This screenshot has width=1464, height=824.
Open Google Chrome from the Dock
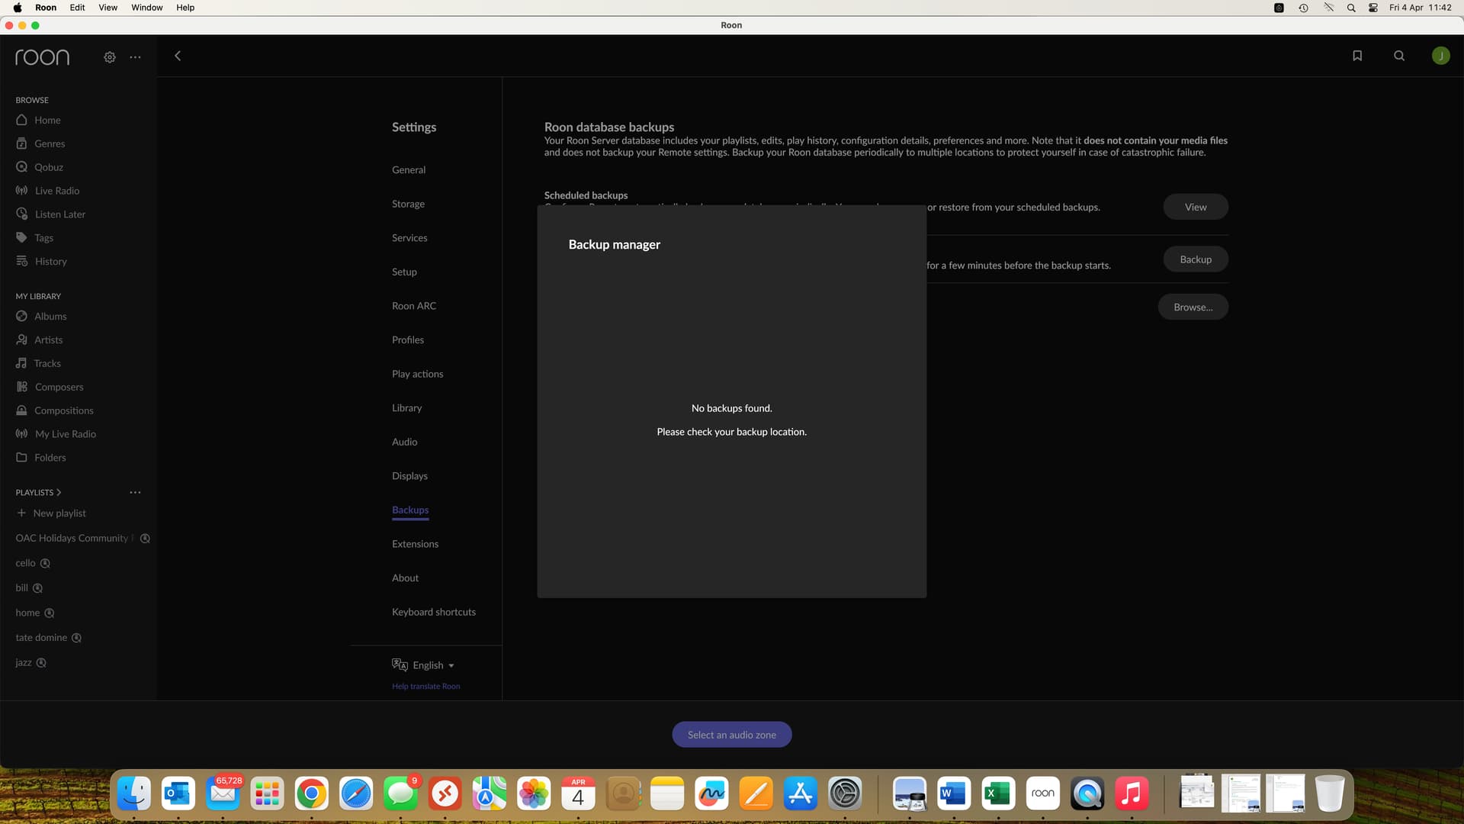[x=311, y=793]
